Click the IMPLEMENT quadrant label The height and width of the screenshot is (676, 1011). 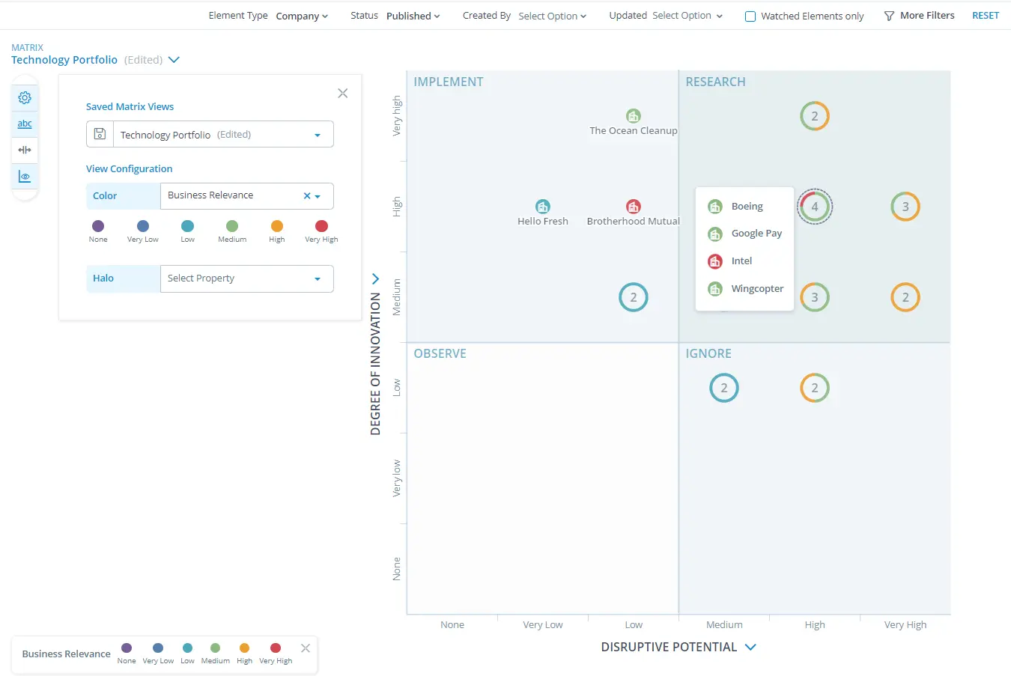pyautogui.click(x=449, y=82)
